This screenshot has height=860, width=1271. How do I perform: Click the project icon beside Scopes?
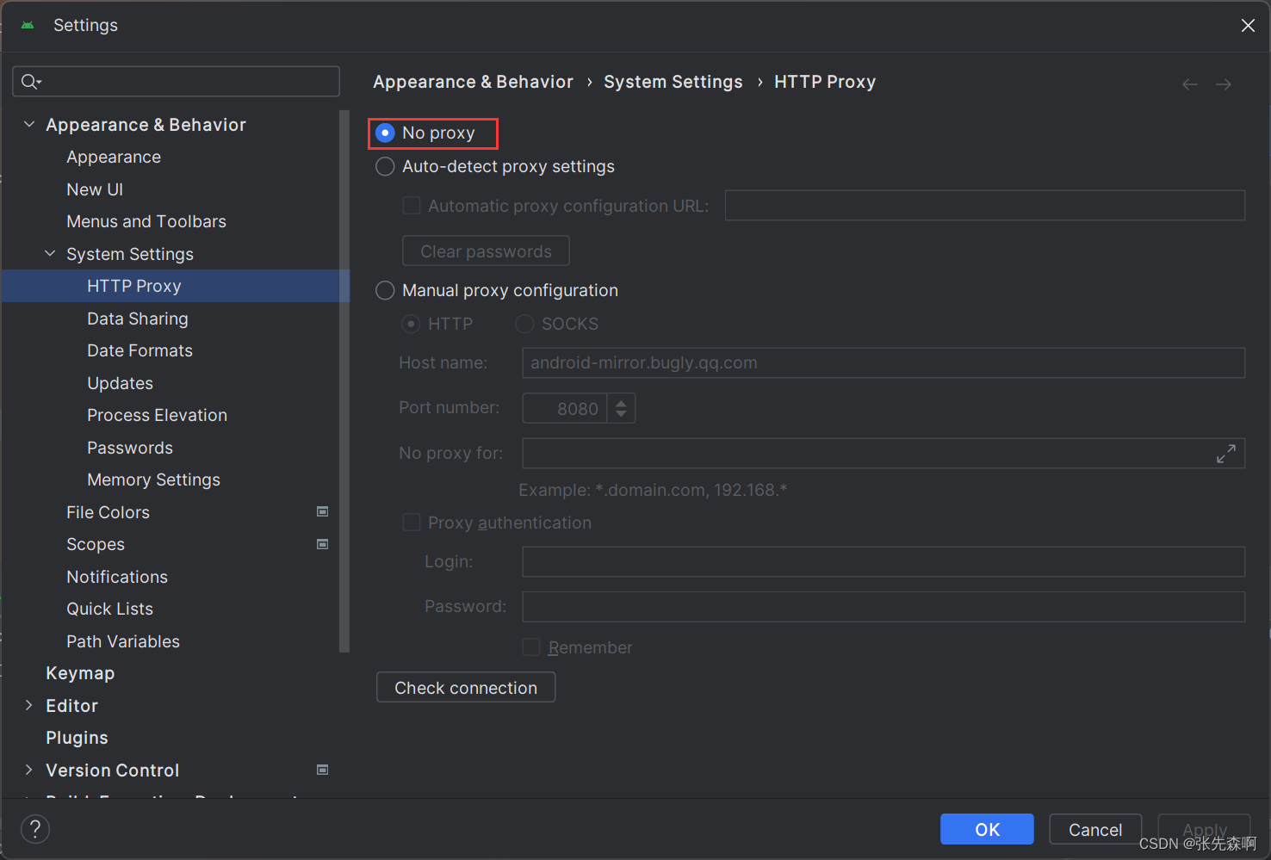pyautogui.click(x=322, y=543)
